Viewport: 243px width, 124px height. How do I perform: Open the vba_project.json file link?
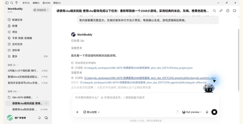(x=139, y=68)
